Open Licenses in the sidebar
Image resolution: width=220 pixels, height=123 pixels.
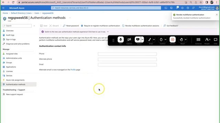point(9,71)
